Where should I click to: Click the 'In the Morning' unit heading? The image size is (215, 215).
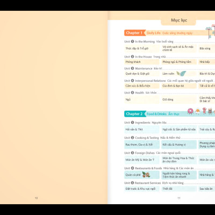(x=145, y=41)
